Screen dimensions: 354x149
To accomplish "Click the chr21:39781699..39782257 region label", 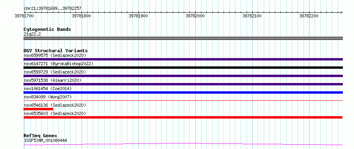I will [53, 9].
